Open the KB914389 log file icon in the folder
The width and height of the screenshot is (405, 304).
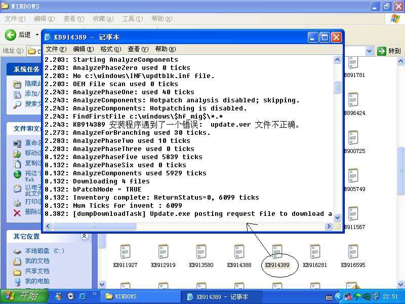[x=277, y=251]
